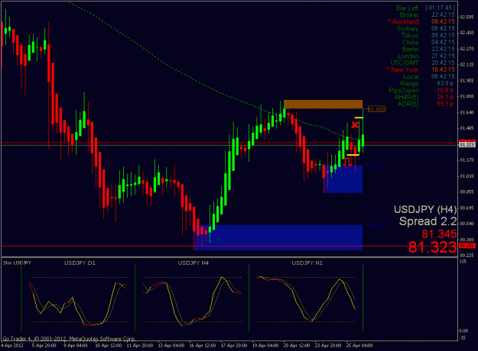Click the AH4R(5) value 26.1 p
This screenshot has height=351, width=478.
(445, 97)
